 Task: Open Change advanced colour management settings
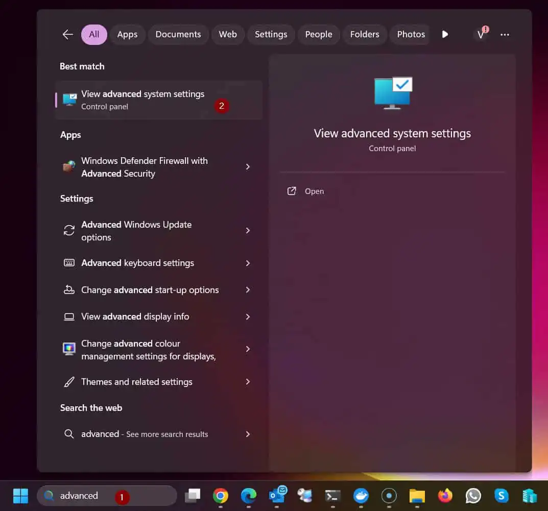(x=159, y=349)
